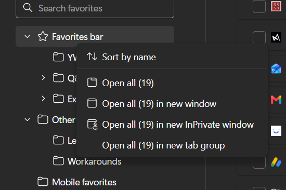Image resolution: width=286 pixels, height=190 pixels.
Task: Click the Sort by name arrows icon
Action: [x=92, y=57]
